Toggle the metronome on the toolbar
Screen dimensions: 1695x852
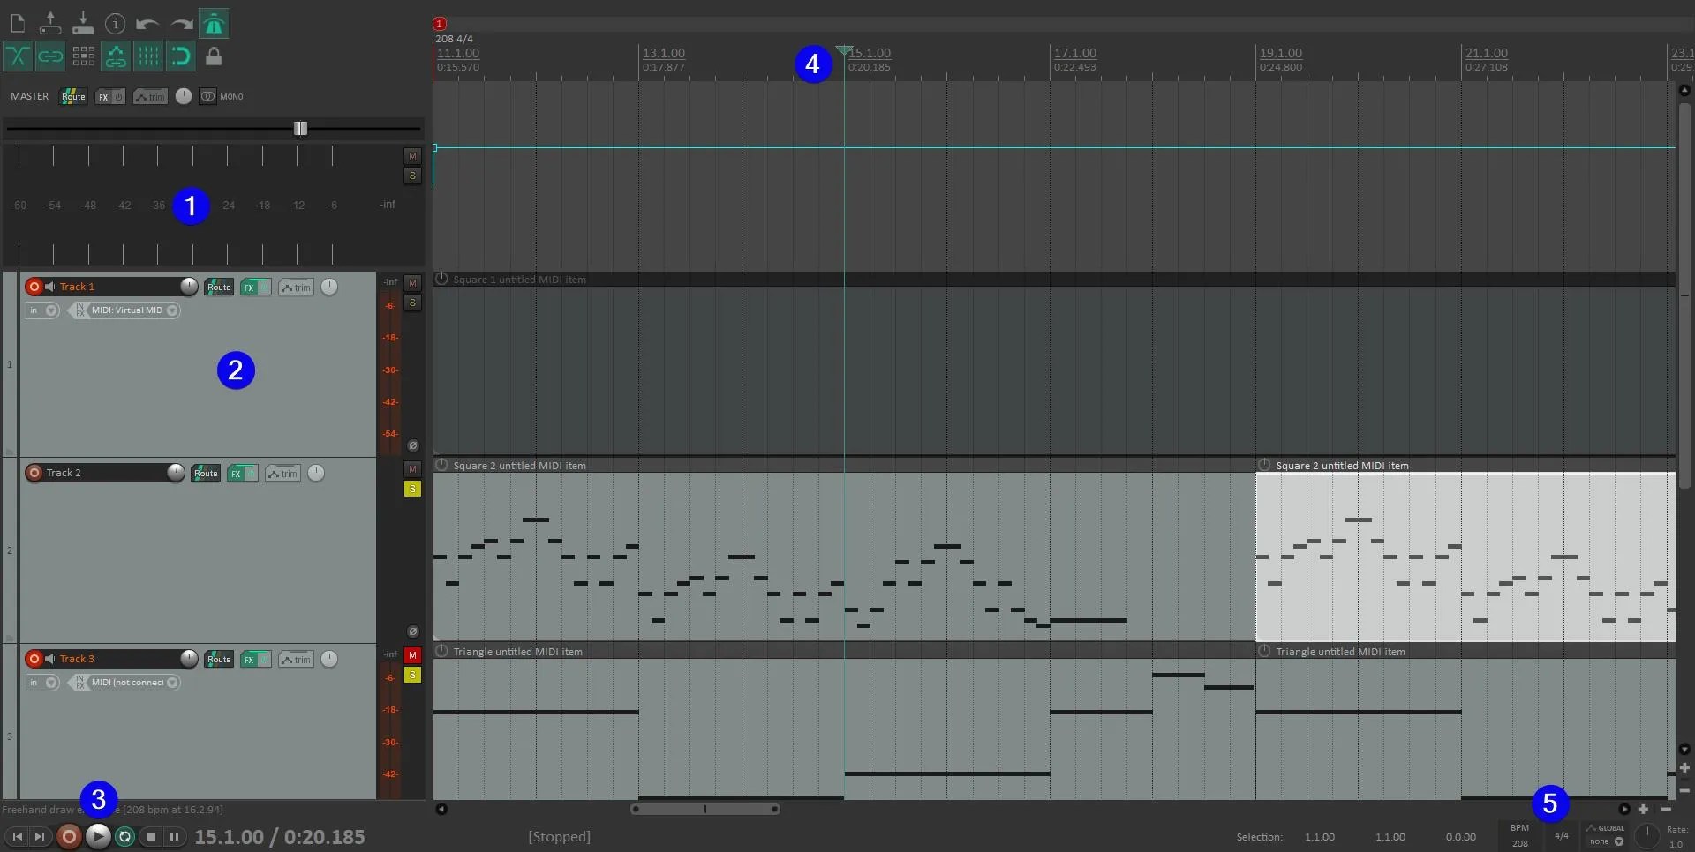pyautogui.click(x=214, y=24)
